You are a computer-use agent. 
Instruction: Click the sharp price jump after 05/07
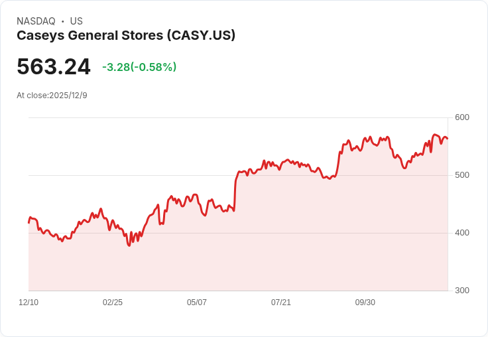[235, 193]
